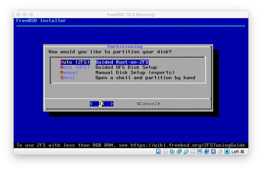Click the Left ⌘ host key indicator
This screenshot has height=171, width=262.
[238, 152]
